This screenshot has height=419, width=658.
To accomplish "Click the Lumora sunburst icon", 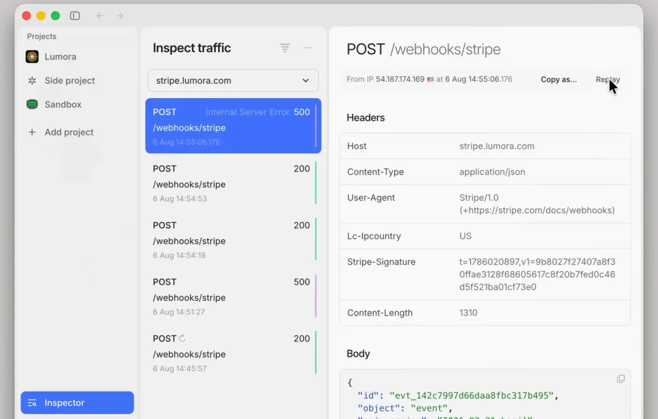I will [32, 57].
